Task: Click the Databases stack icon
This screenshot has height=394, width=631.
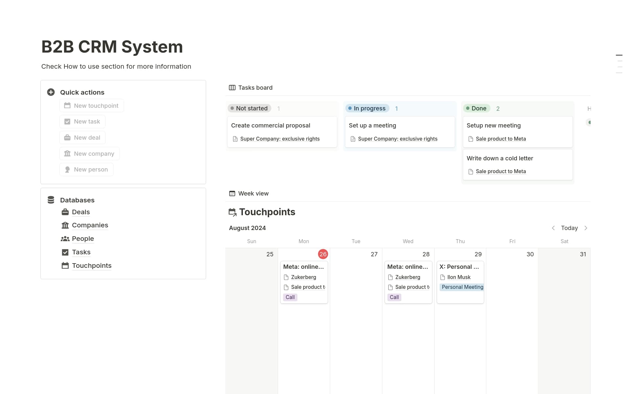Action: tap(51, 200)
